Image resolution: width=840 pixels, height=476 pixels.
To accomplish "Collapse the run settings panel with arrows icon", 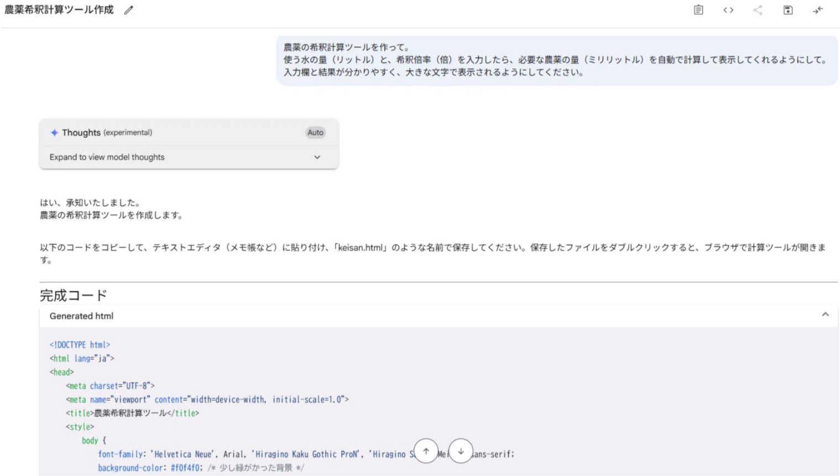I will click(x=817, y=10).
